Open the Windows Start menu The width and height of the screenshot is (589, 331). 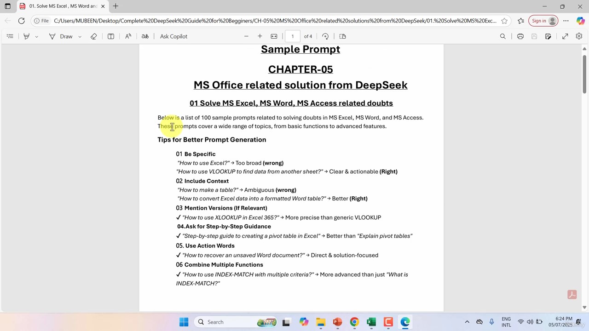point(184,322)
